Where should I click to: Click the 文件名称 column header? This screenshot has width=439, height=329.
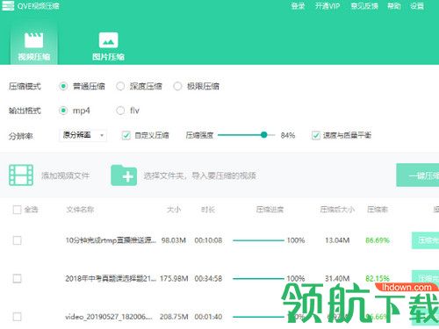tap(80, 210)
